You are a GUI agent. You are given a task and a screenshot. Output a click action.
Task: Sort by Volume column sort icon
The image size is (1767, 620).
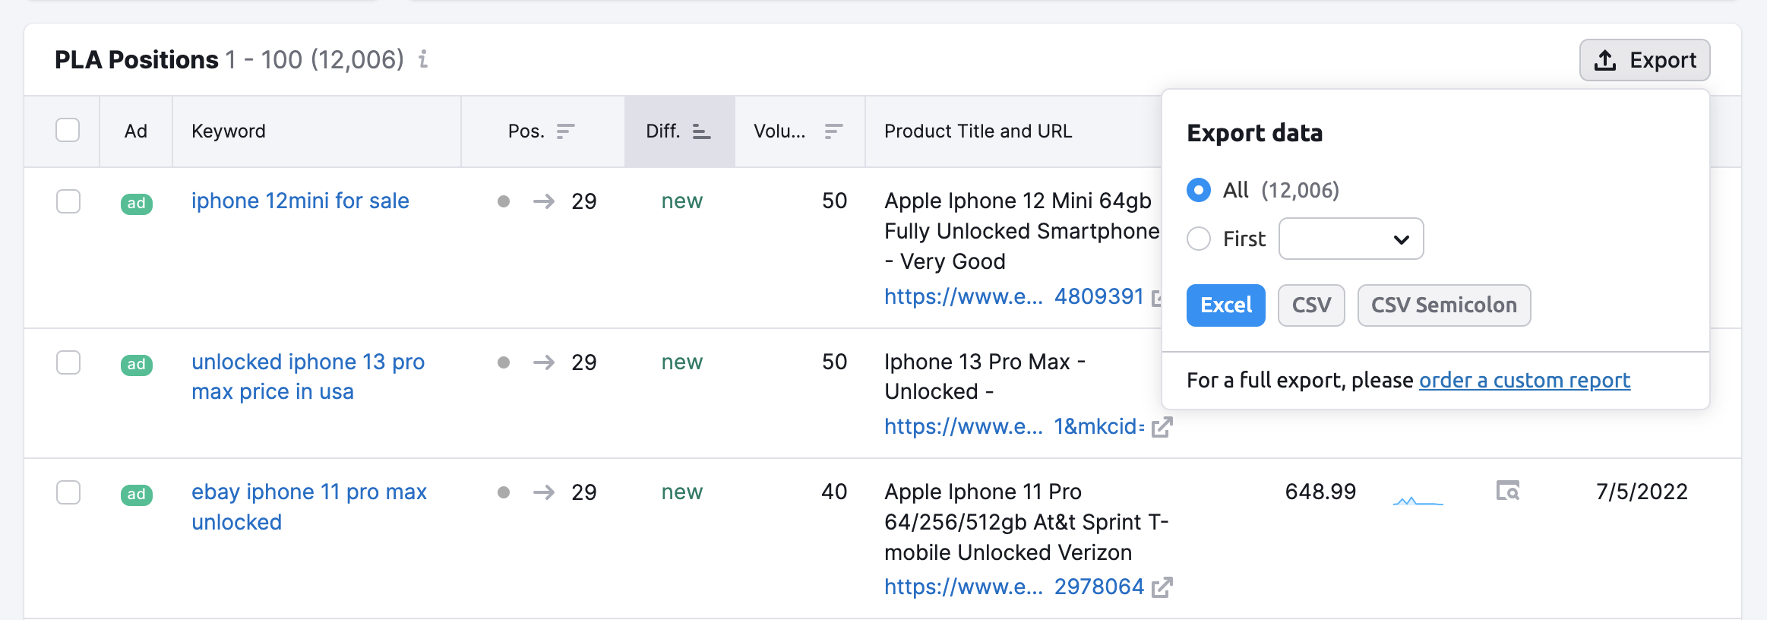tap(833, 131)
